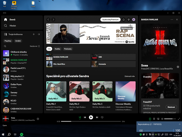
Task: Open Oblíbené skladby playlist in library
Action: pyautogui.click(x=22, y=53)
